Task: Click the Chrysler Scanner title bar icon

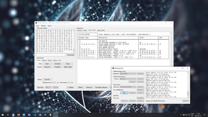Action: (x=36, y=23)
